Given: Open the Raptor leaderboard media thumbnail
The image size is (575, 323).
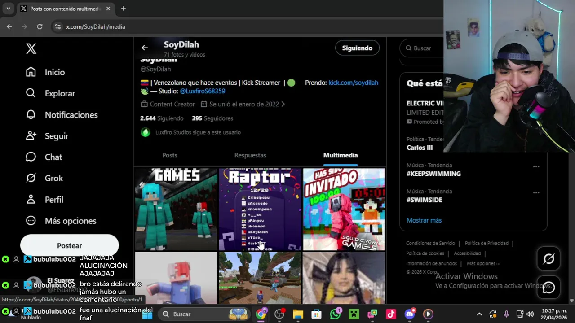Looking at the screenshot, I should [x=260, y=209].
